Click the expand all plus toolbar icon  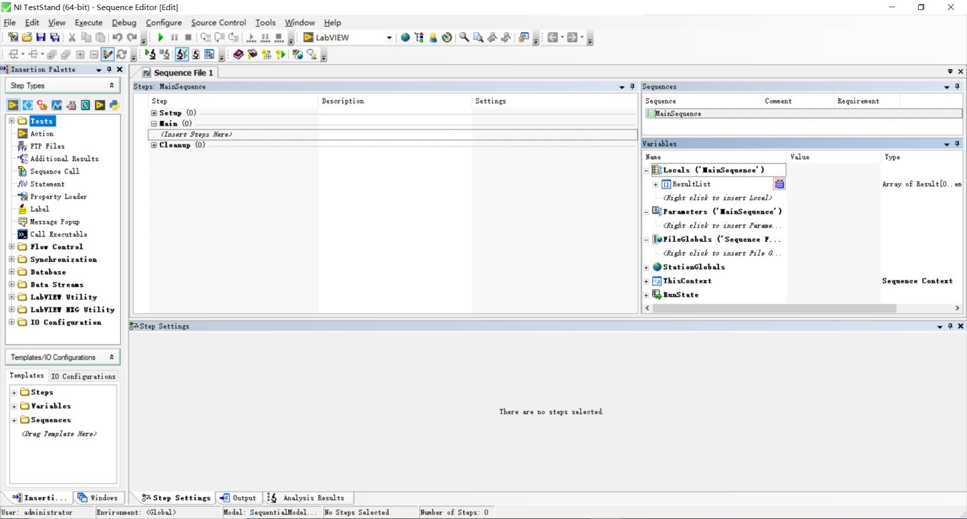pyautogui.click(x=80, y=54)
